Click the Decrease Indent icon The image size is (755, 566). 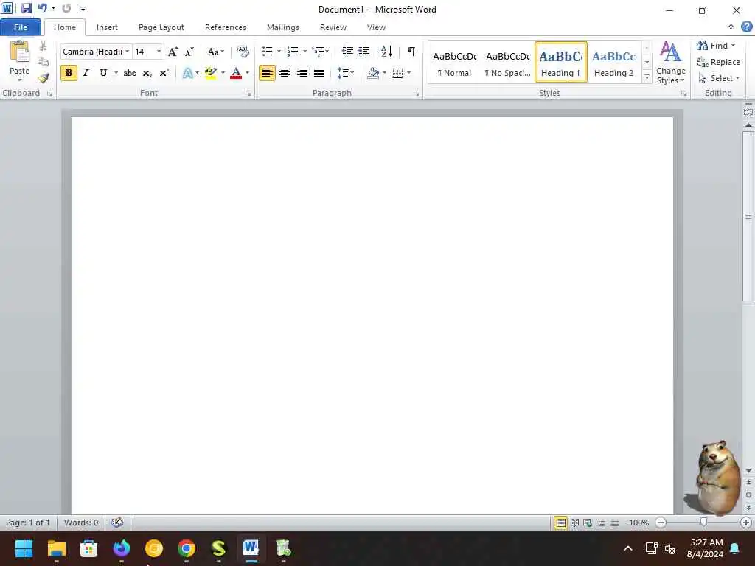point(347,52)
